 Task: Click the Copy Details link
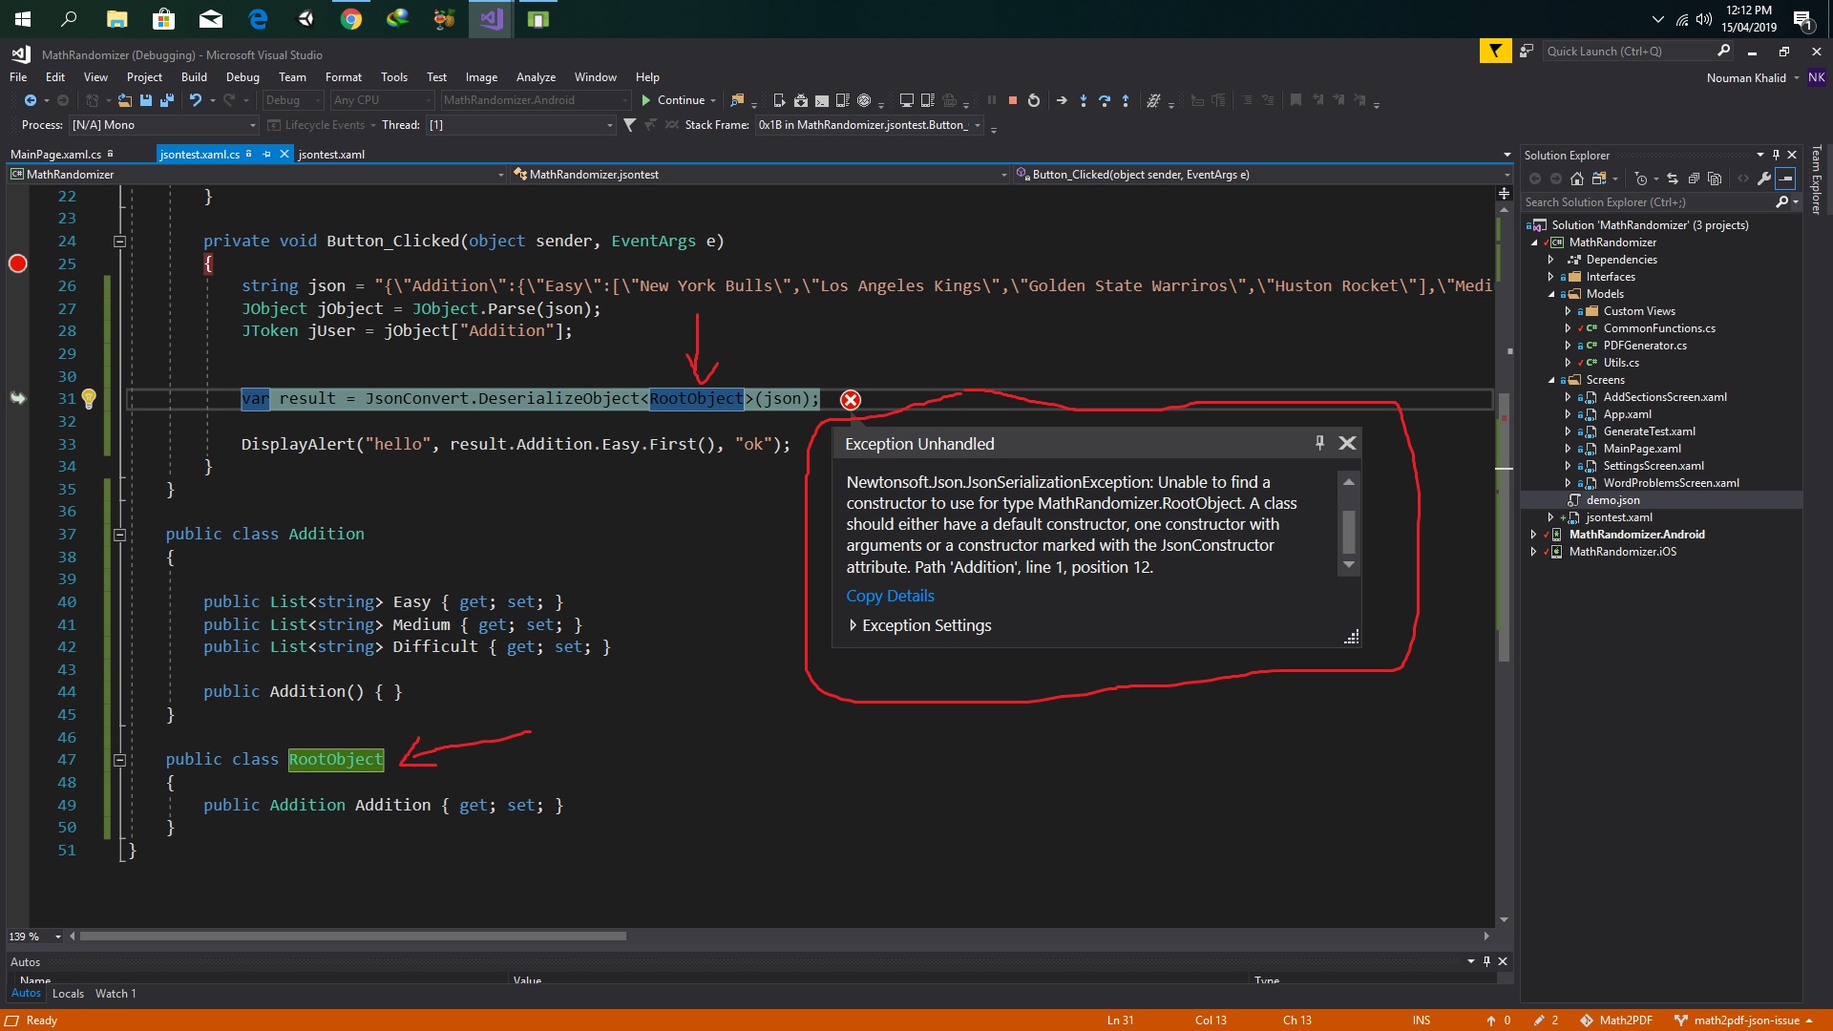pyautogui.click(x=890, y=596)
